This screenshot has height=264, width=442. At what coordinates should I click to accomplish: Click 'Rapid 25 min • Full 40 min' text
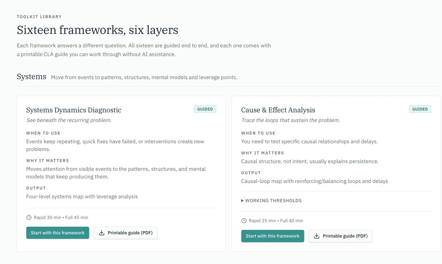[276, 221]
